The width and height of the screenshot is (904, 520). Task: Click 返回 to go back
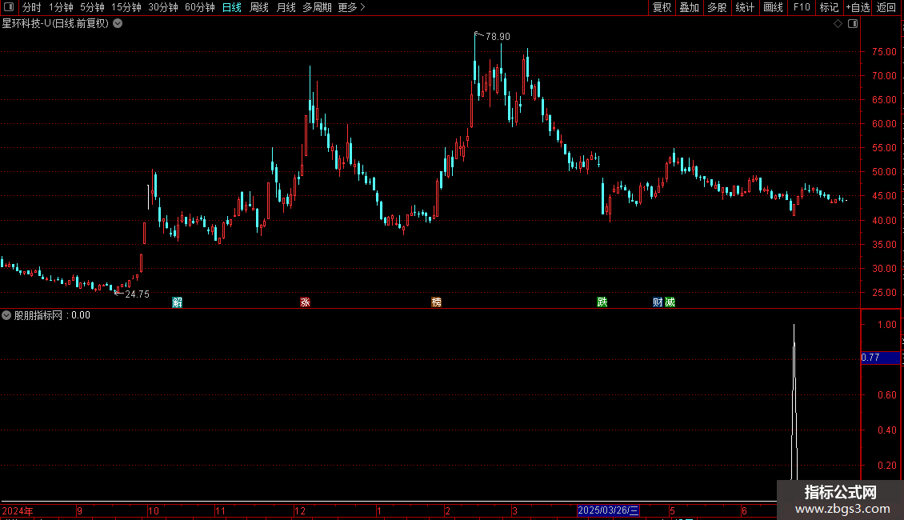coord(886,7)
